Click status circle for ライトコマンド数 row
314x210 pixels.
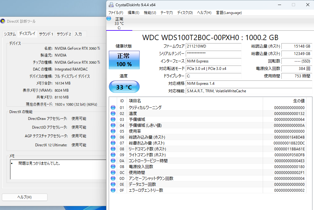(113, 155)
